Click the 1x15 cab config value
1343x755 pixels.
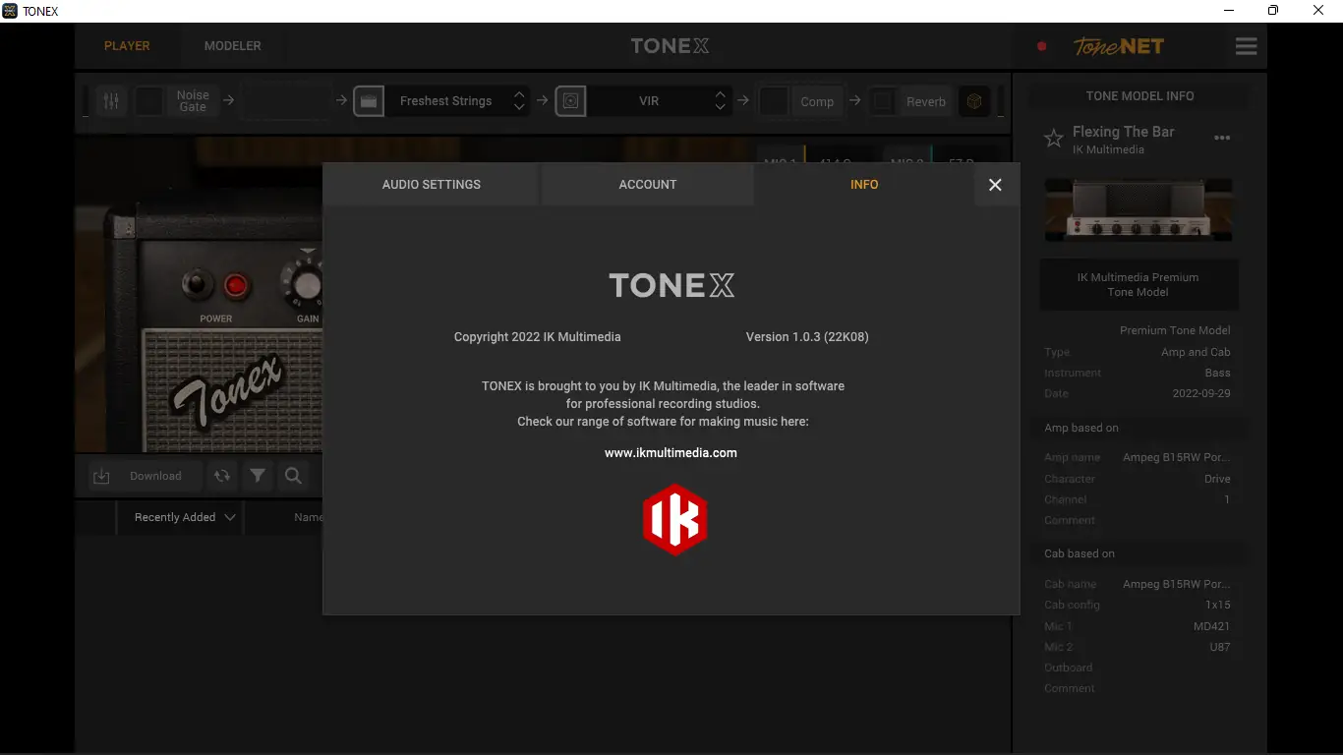(x=1218, y=605)
